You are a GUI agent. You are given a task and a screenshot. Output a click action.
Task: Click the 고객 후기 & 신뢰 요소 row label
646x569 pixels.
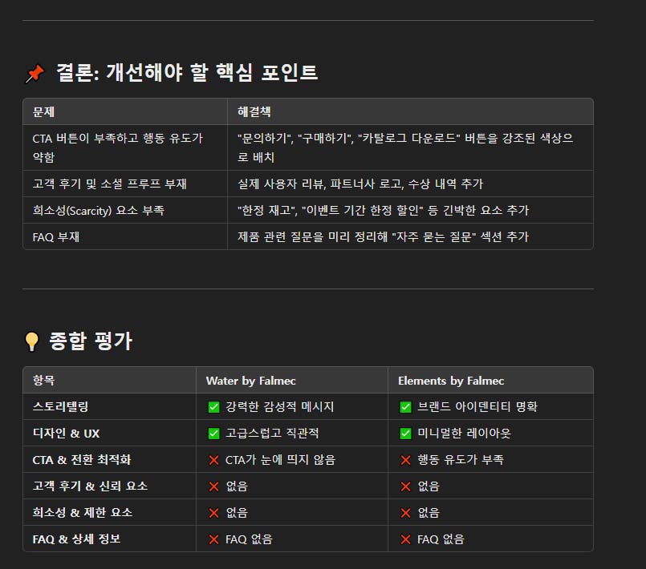point(90,486)
